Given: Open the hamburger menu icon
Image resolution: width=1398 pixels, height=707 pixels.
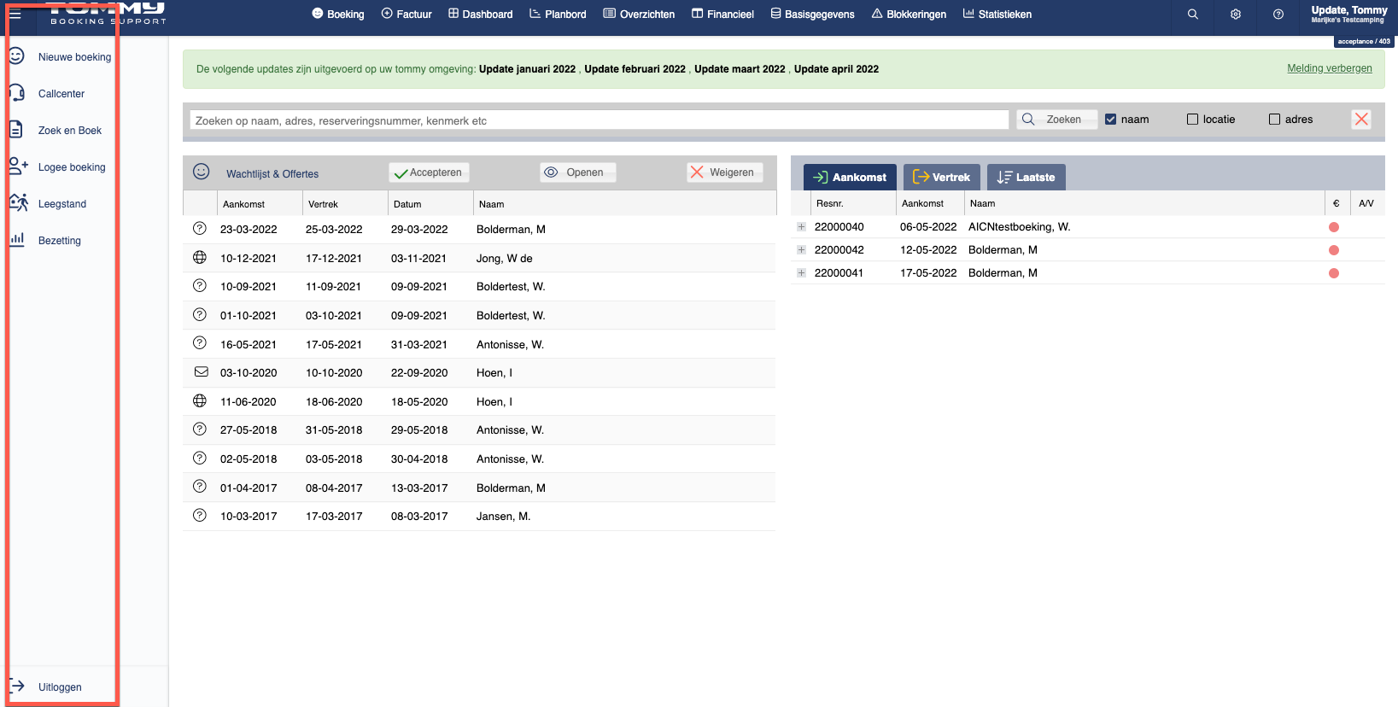Looking at the screenshot, I should pyautogui.click(x=15, y=15).
